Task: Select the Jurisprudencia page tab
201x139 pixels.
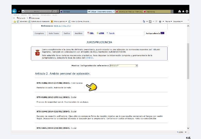Action: 155,33
